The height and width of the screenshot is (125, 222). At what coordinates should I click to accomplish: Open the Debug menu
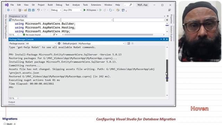coord(59,5)
